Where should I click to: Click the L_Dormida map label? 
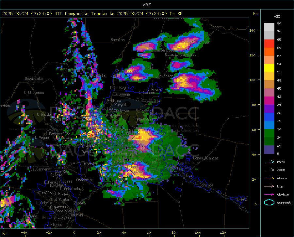(x=204, y=185)
